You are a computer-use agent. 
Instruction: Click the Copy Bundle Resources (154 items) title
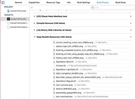pyautogui.click(x=54, y=37)
